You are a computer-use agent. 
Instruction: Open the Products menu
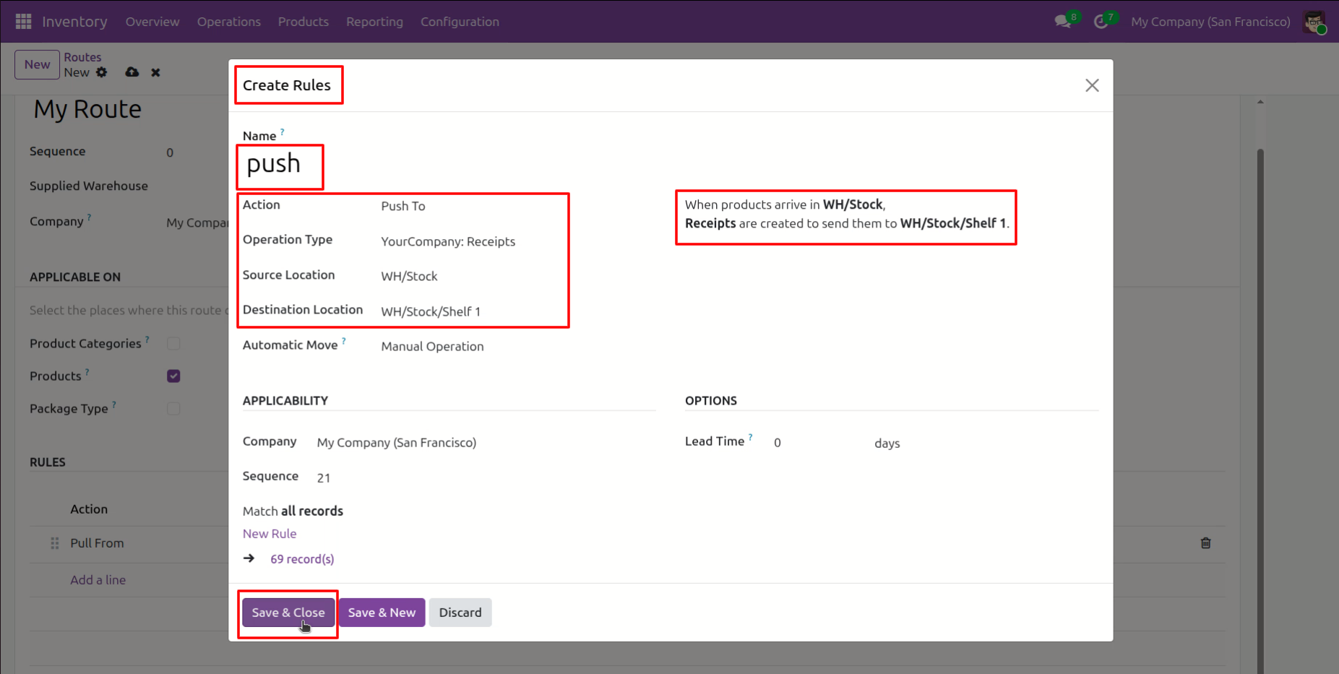click(x=303, y=22)
